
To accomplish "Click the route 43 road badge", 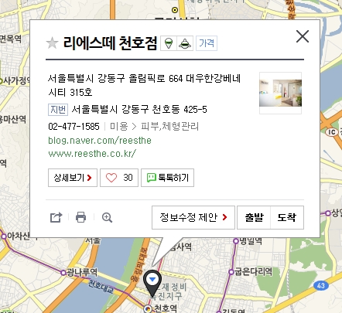I will tap(321, 286).
